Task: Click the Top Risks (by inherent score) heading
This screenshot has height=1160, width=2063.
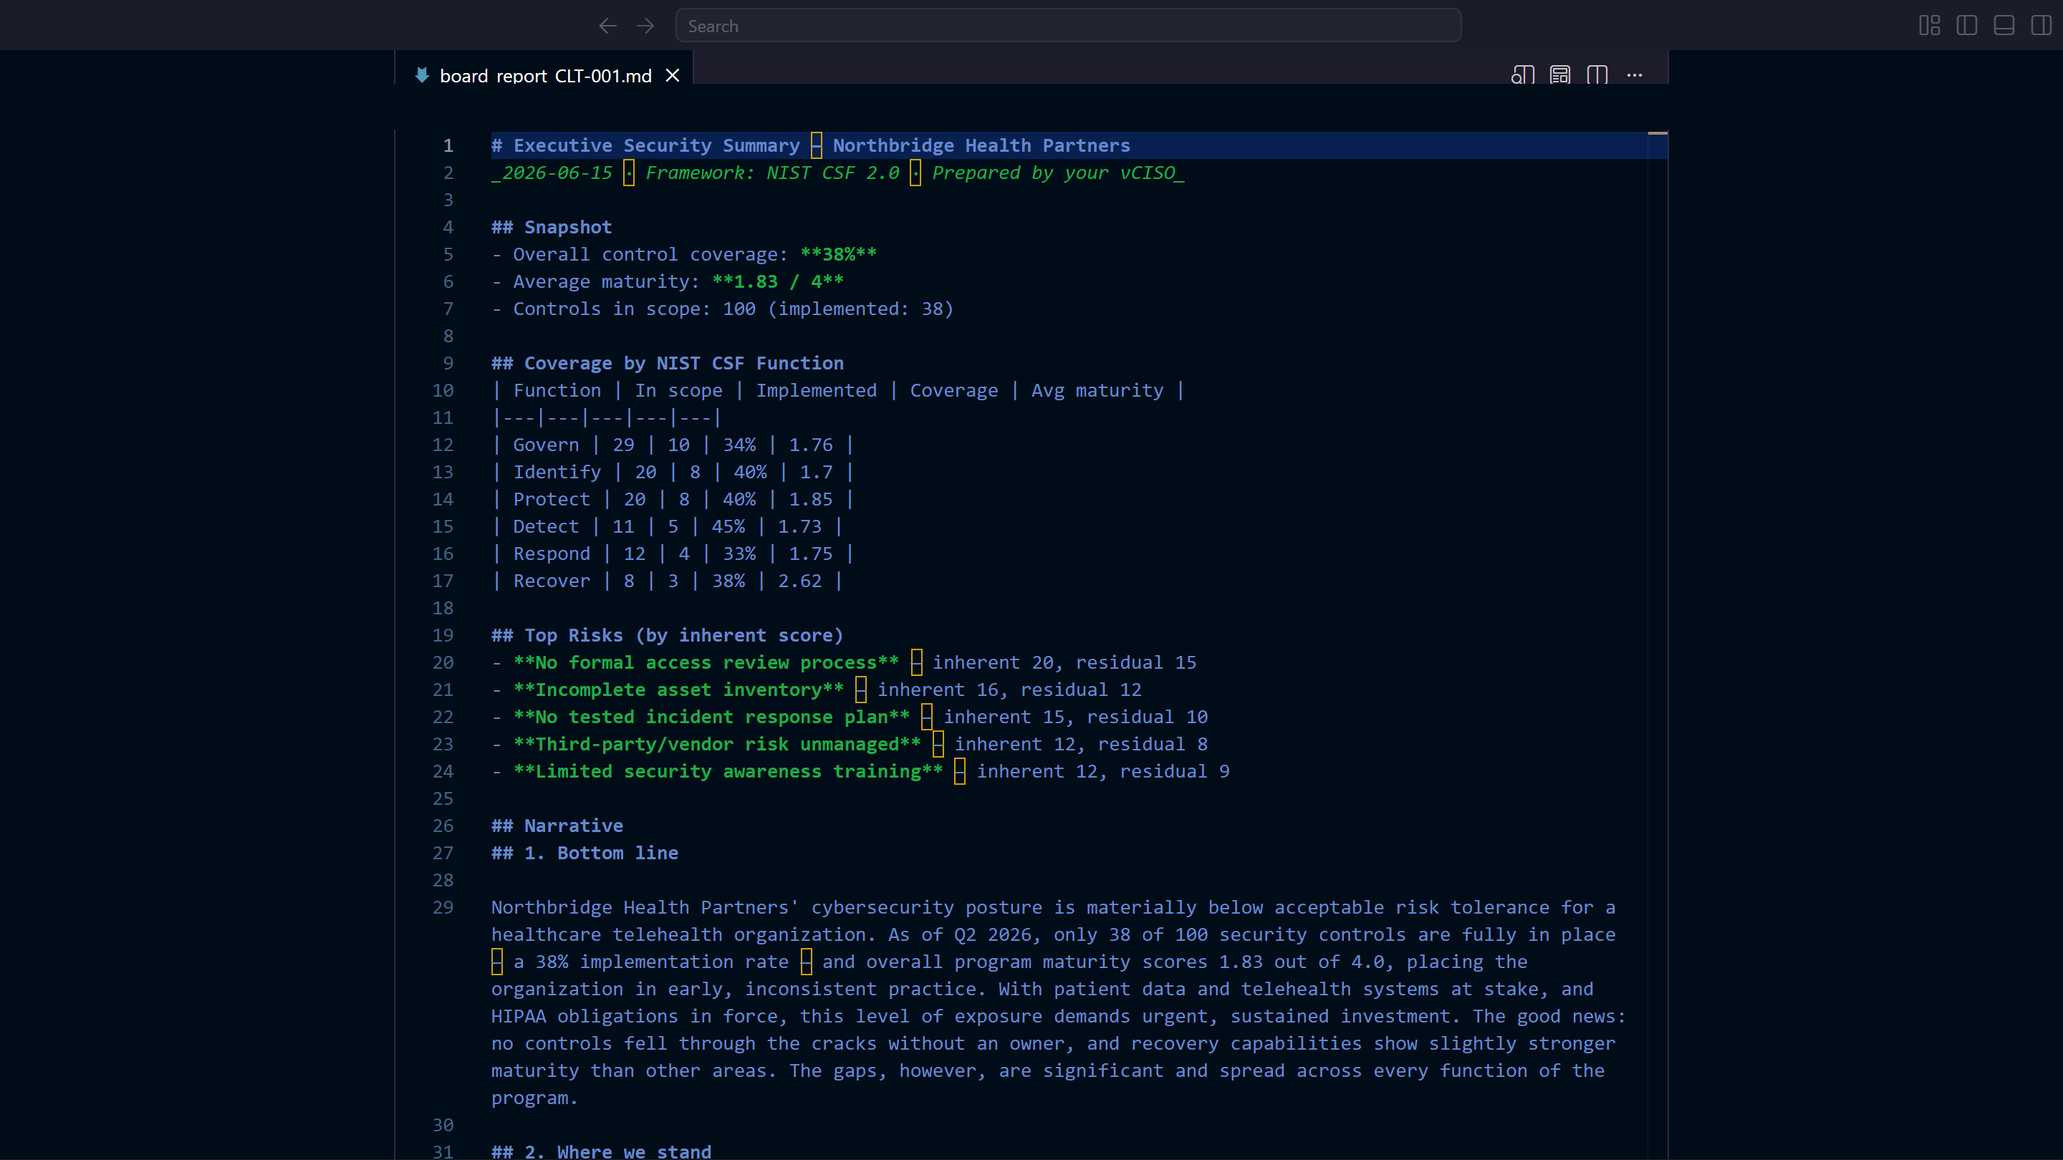Action: 667,636
